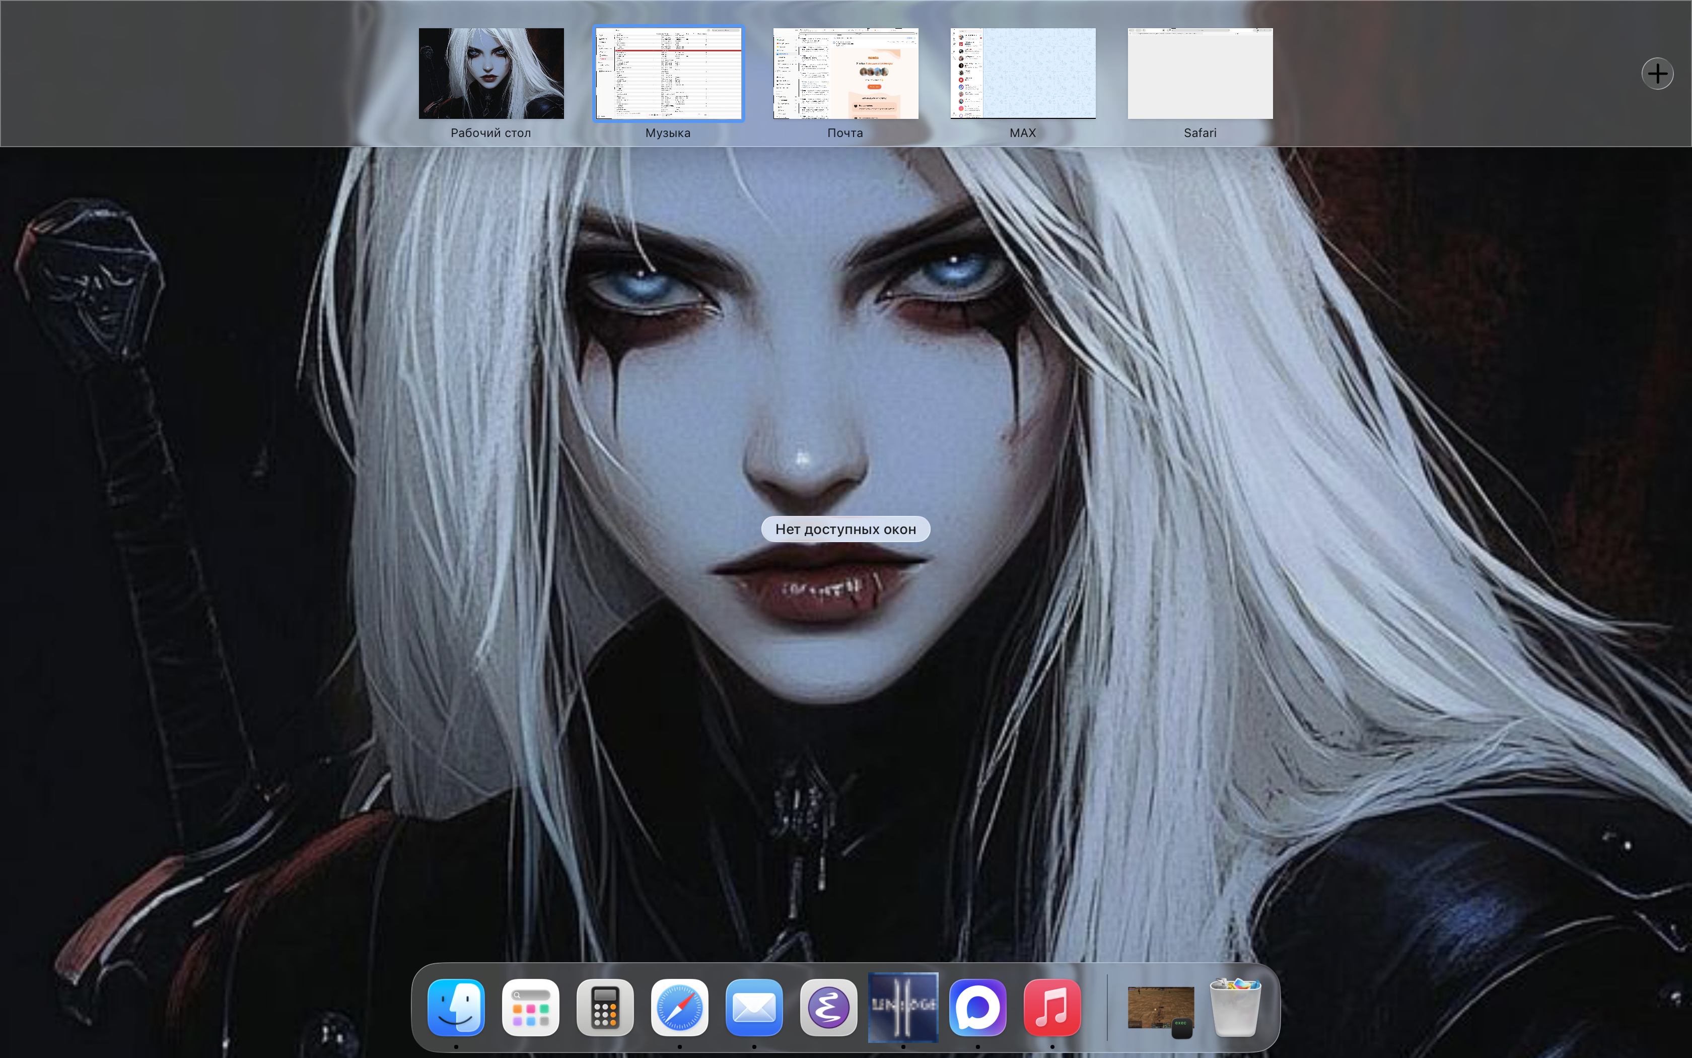
Task: Click the Музыка space label
Action: coord(668,133)
